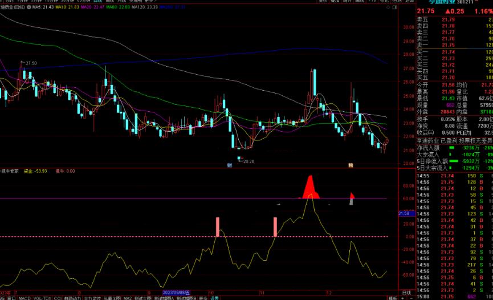Click the 2023/09/08 date marker on timeline
Viewport: 493px width, 300px height.
[176, 293]
